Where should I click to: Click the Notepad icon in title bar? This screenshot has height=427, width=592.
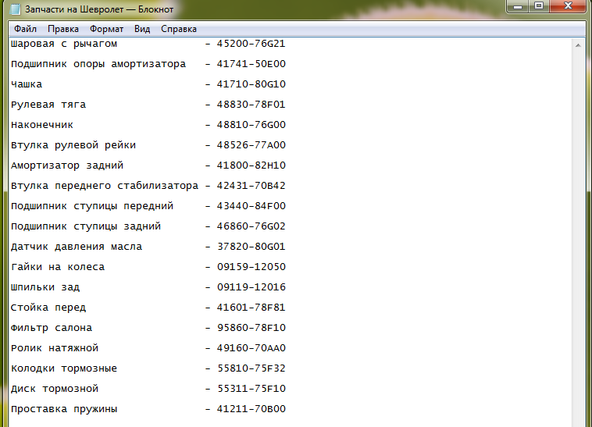(x=15, y=9)
